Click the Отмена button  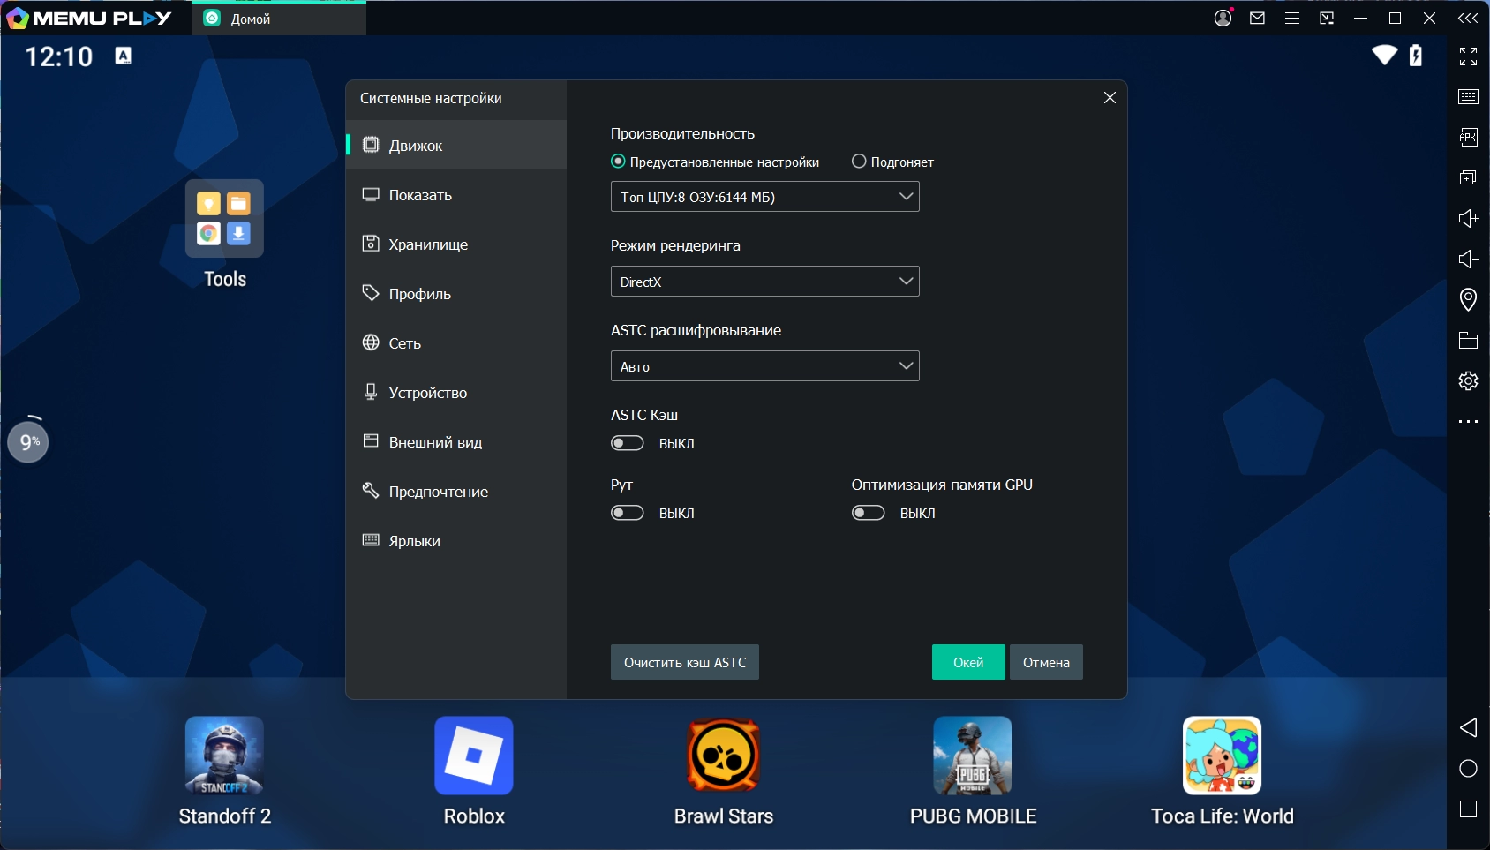(x=1046, y=662)
